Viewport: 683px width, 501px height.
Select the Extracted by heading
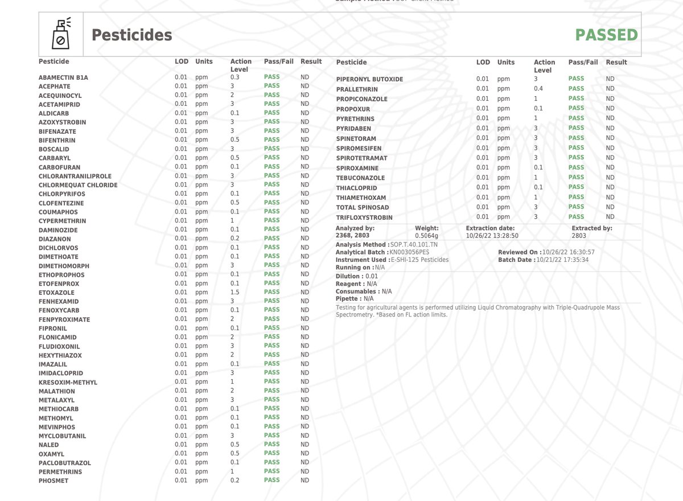pos(592,228)
